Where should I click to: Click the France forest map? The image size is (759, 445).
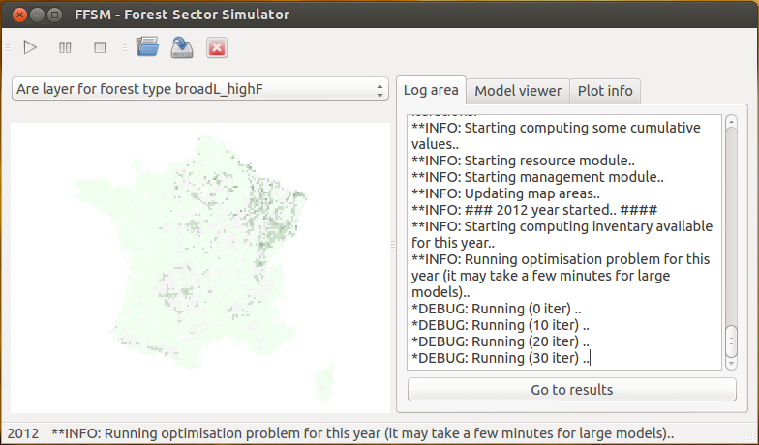point(200,268)
